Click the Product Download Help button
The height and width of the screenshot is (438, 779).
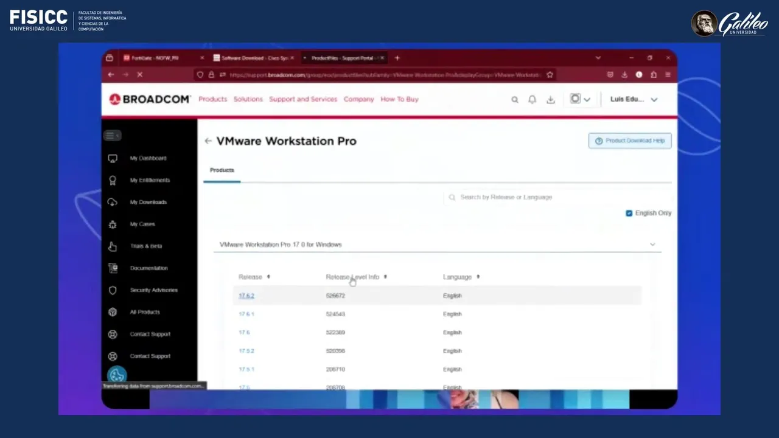(630, 141)
